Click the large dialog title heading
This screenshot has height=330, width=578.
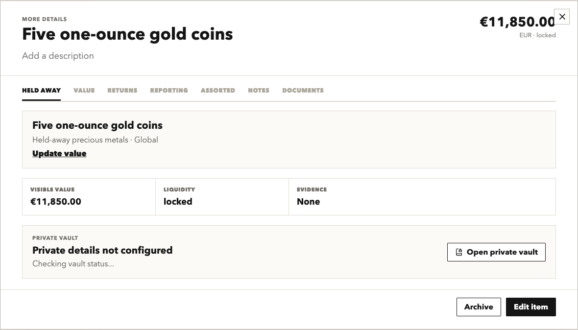(x=127, y=34)
